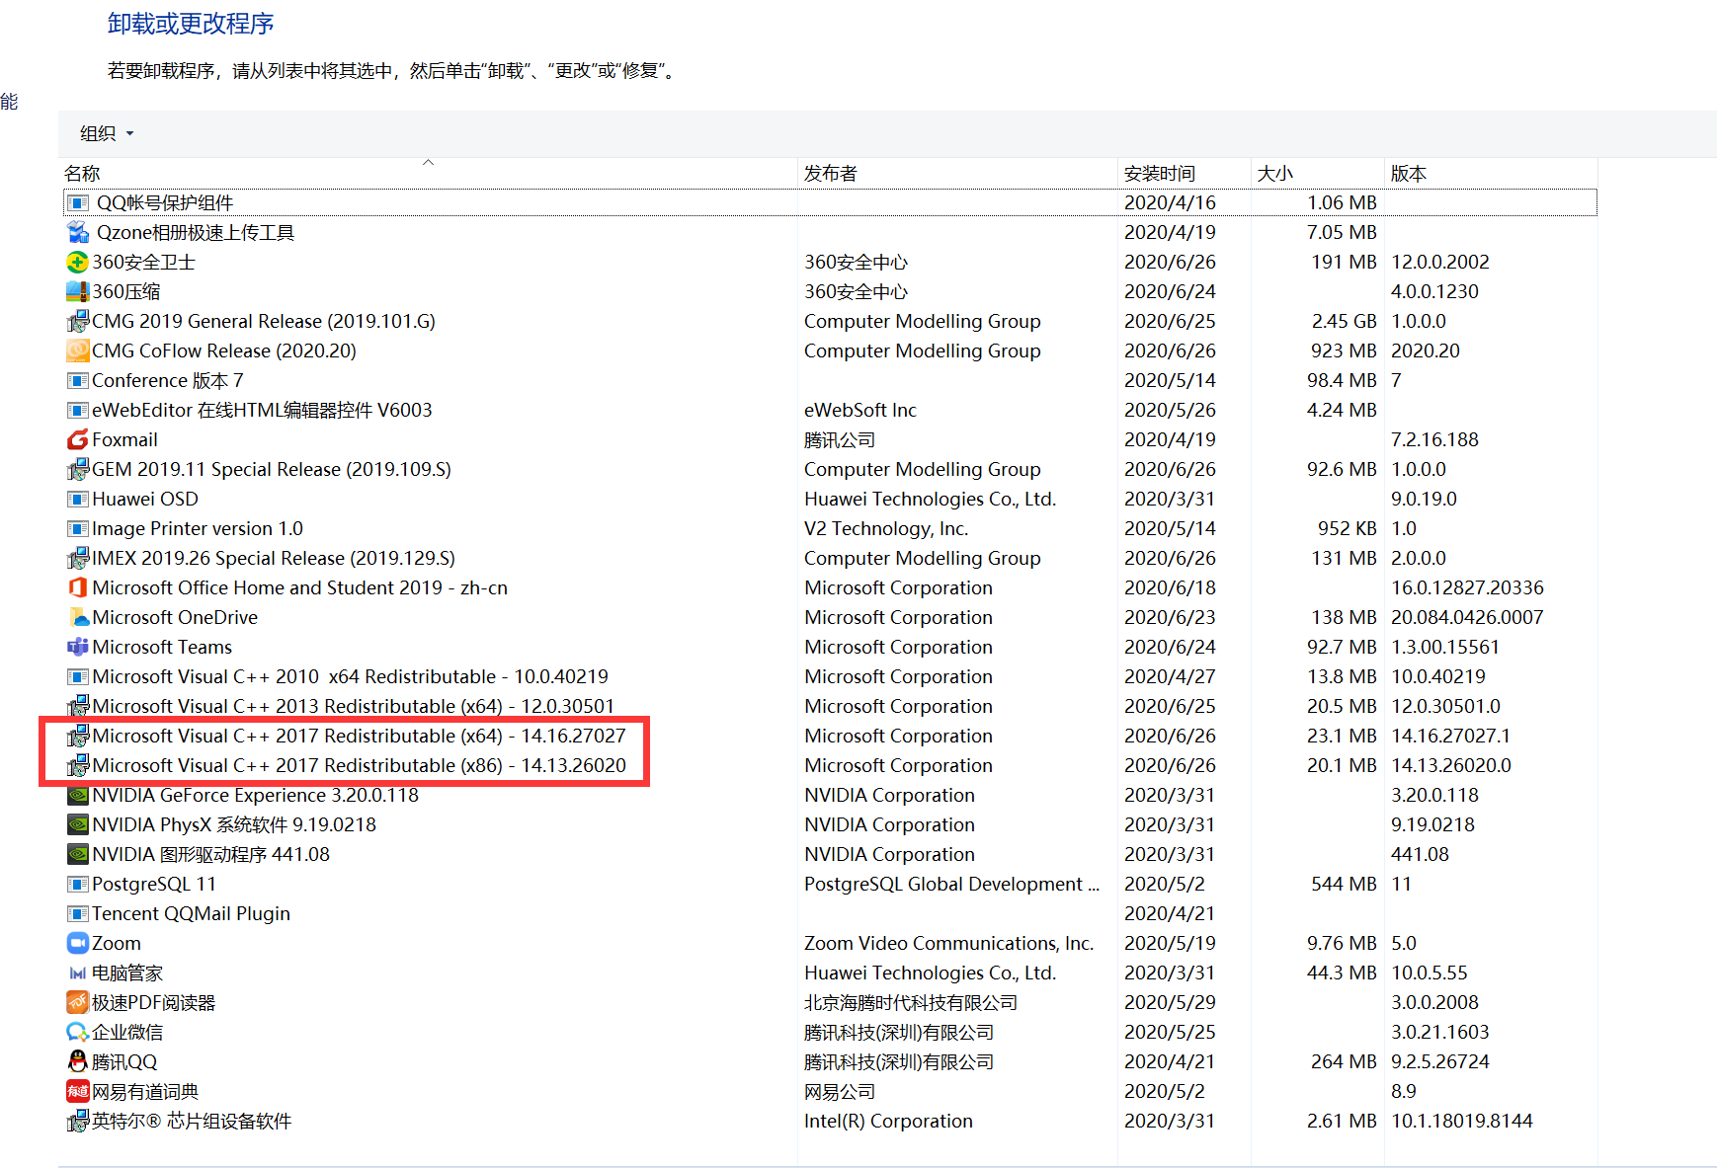Sort programs by 大小 column header
Viewport: 1717px width, 1168px height.
1274,174
